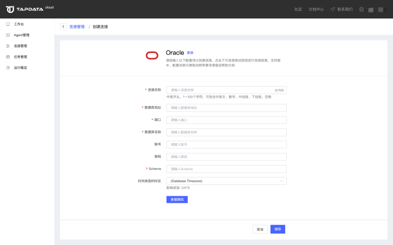Screen dimensions: 393x245
Task: Click the 时间类型的时区 label
Action: (150, 181)
